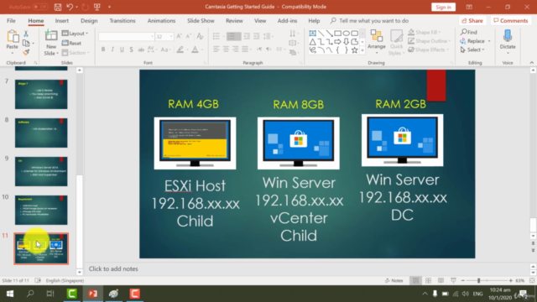Switch to Slide Sorter view
537x302 pixels.
(x=428, y=280)
